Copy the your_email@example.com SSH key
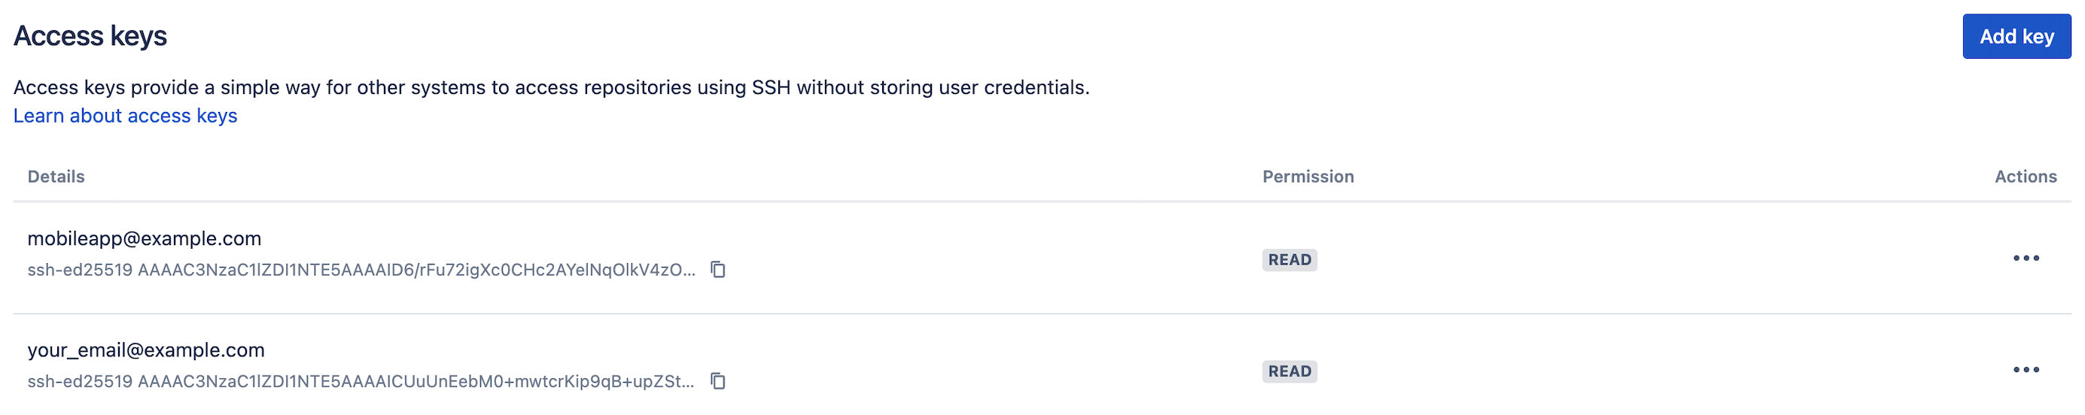This screenshot has width=2085, height=415. pyautogui.click(x=718, y=381)
